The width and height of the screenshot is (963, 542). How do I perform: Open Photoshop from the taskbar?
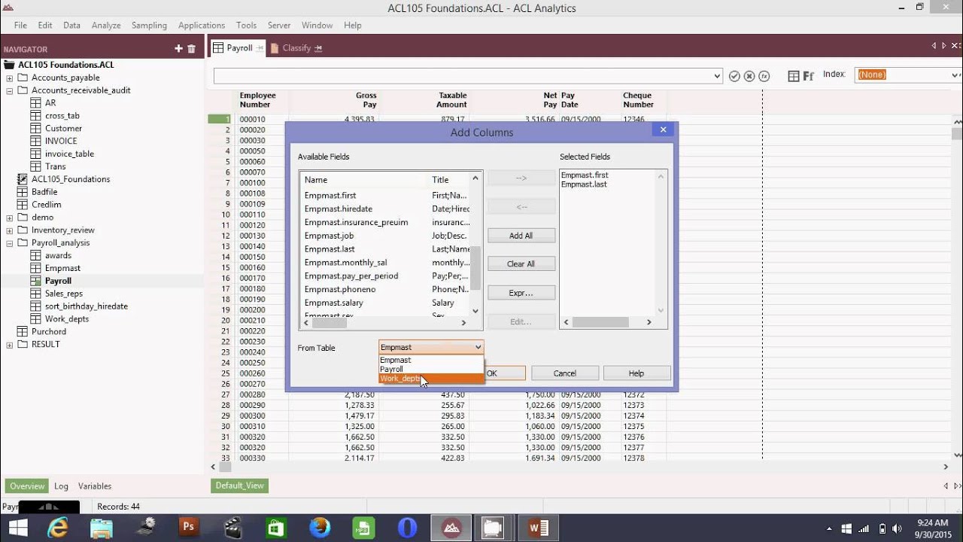[188, 528]
